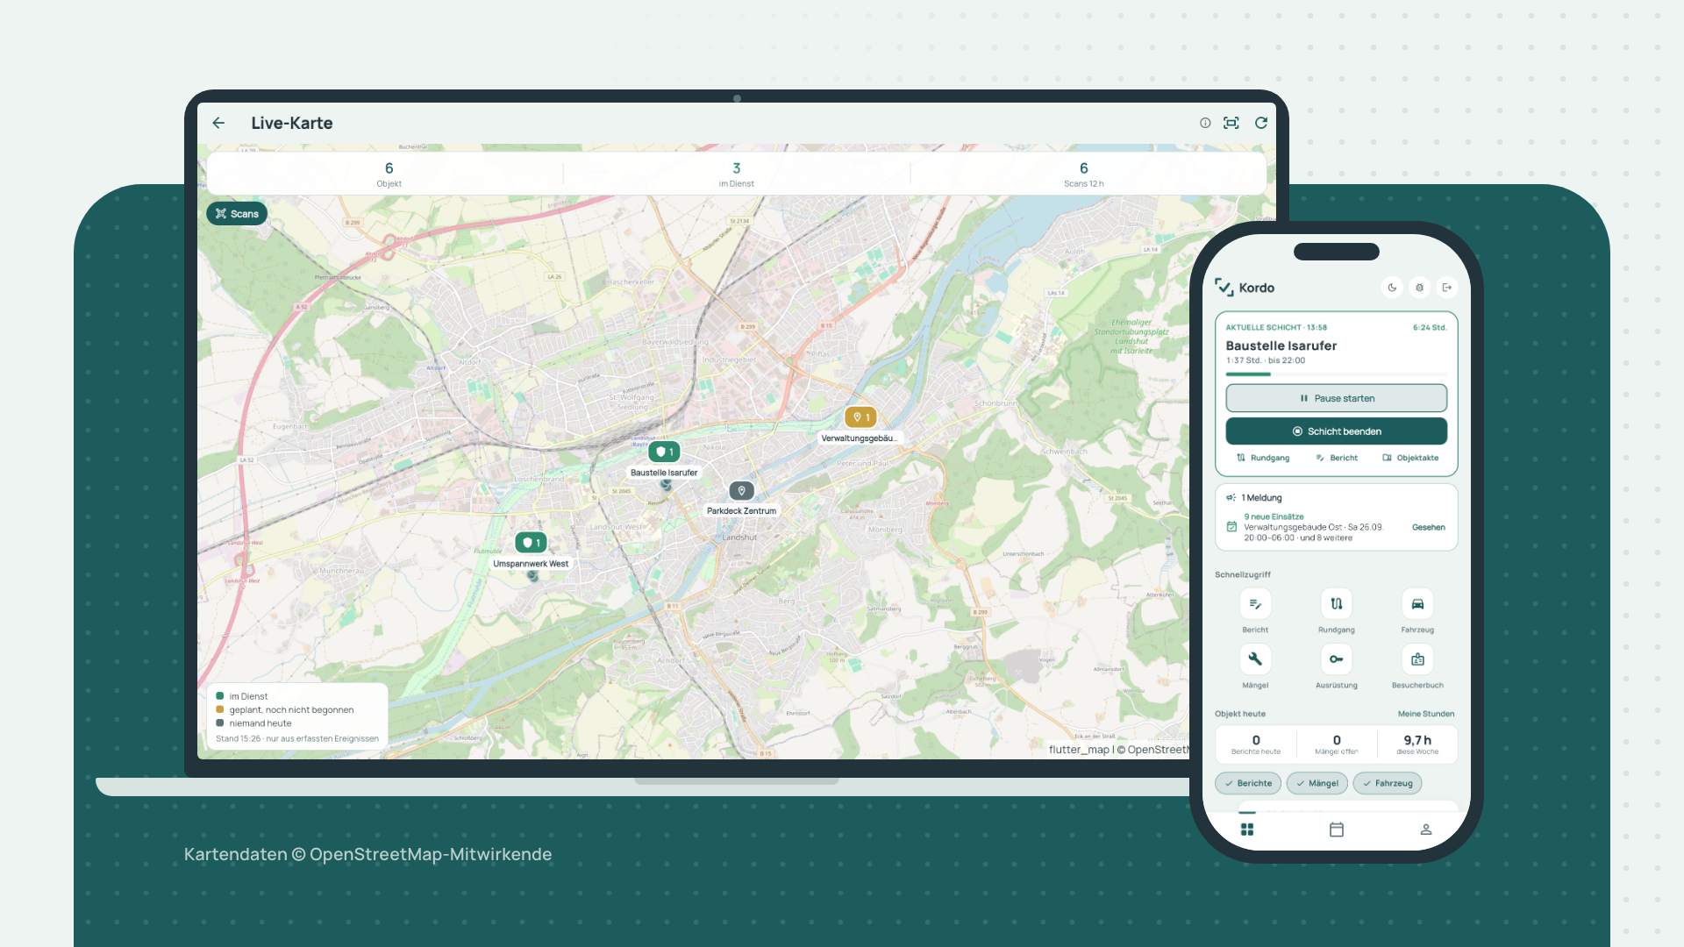Select the Umspannwerk West map marker
The height and width of the screenshot is (947, 1684).
coord(531,543)
